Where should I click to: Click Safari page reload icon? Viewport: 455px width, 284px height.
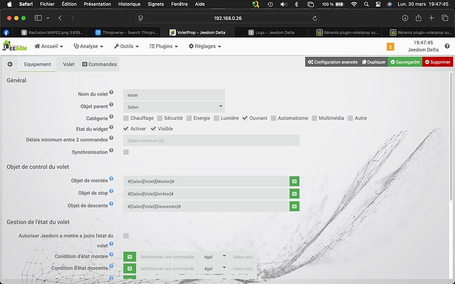pyautogui.click(x=315, y=18)
